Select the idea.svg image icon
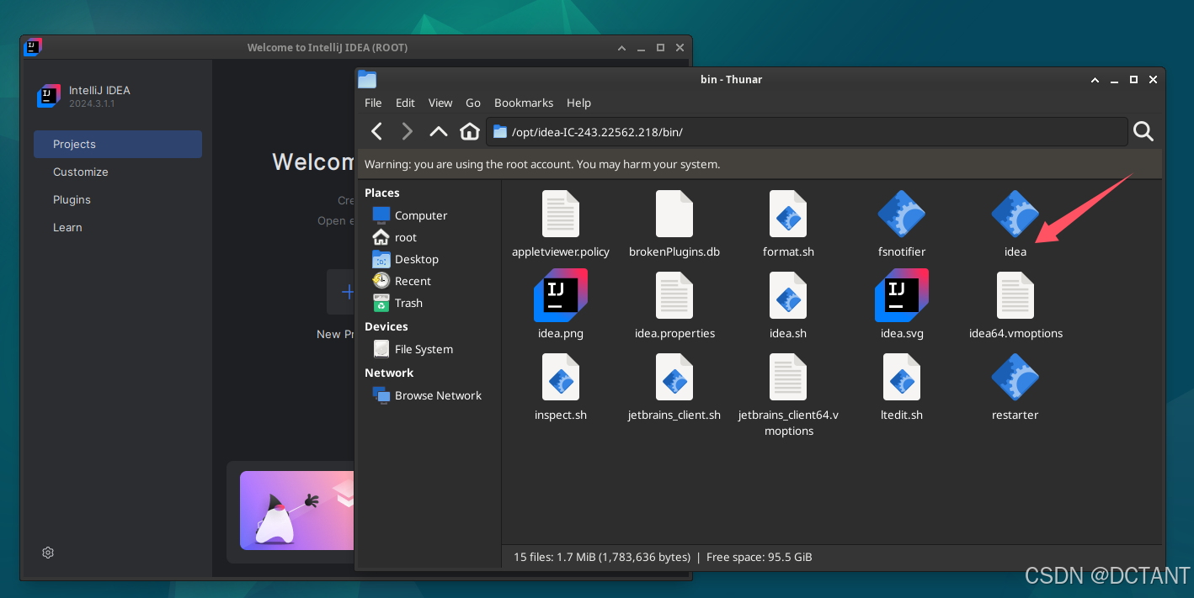The width and height of the screenshot is (1194, 598). click(902, 295)
